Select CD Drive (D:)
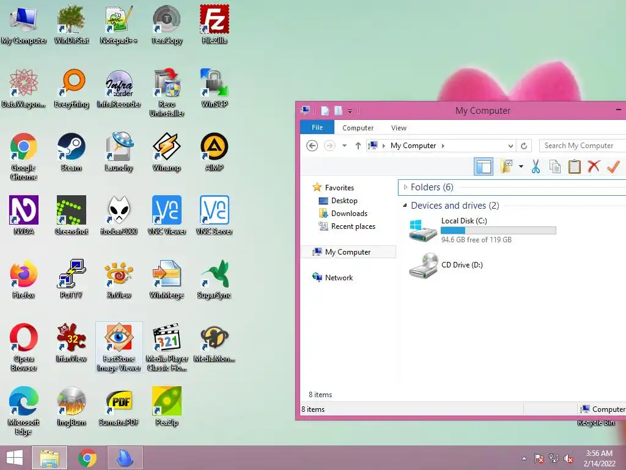The height and width of the screenshot is (470, 626). click(x=446, y=265)
